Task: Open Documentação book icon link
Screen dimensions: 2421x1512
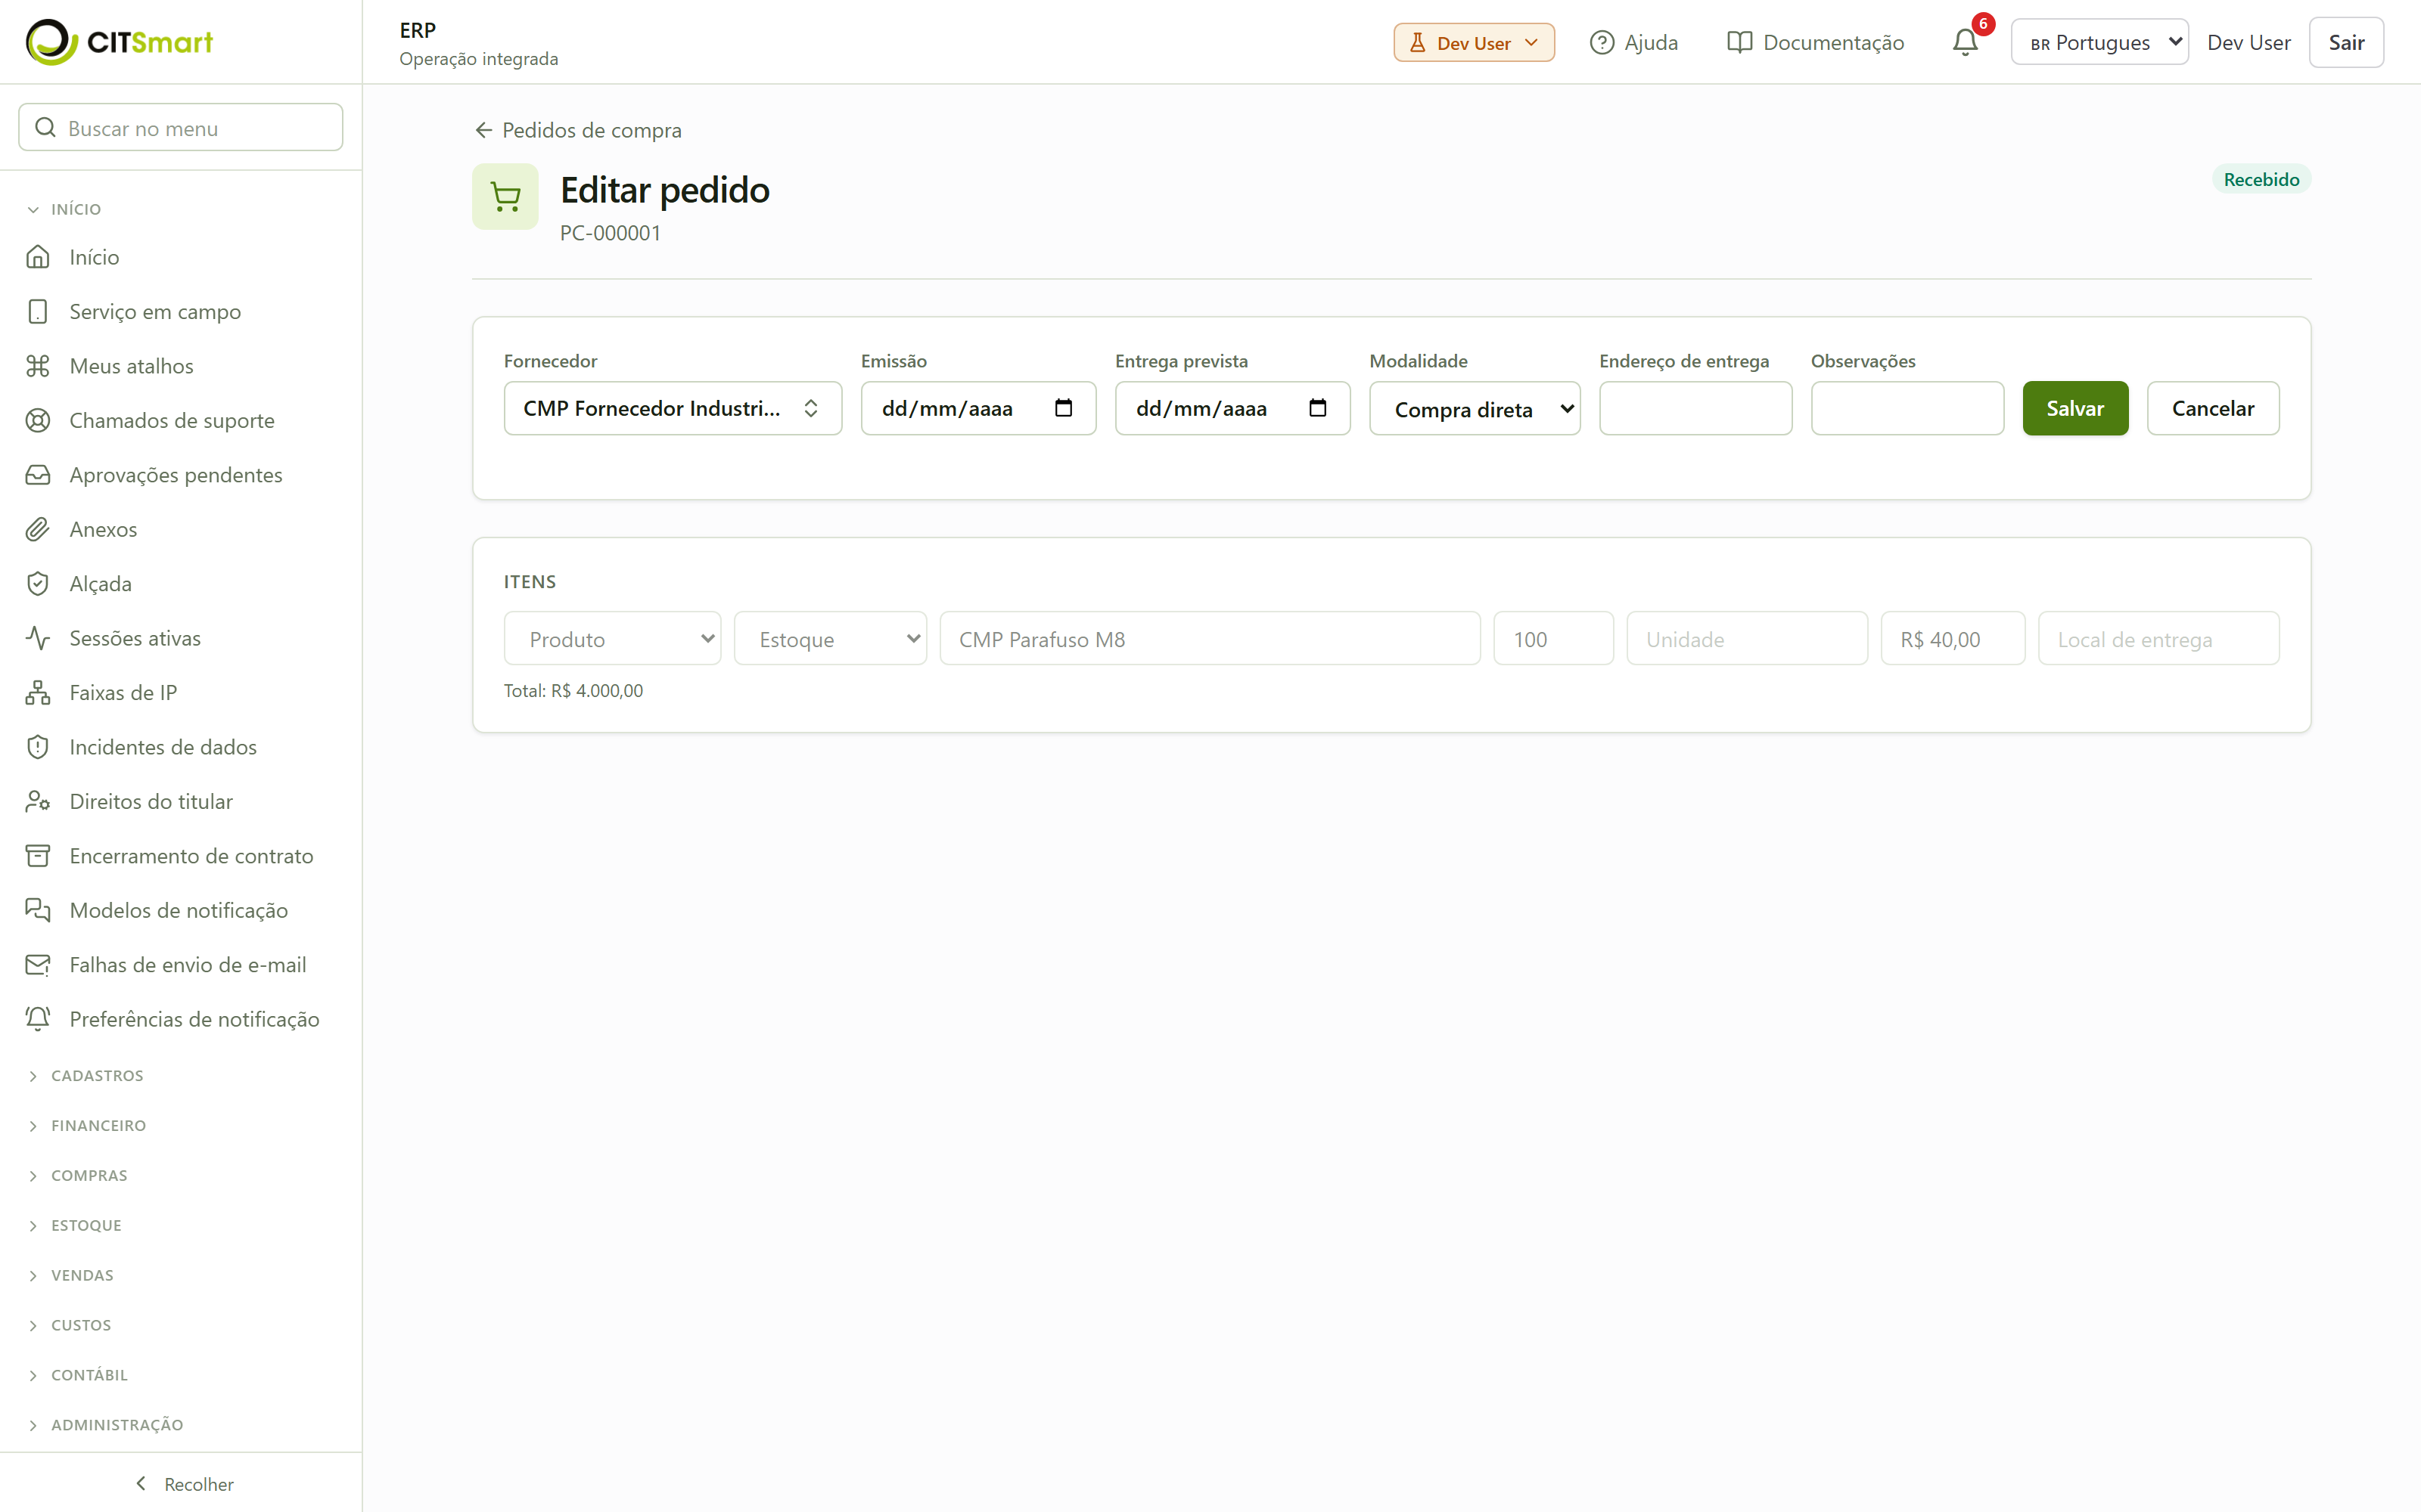Action: tap(1739, 42)
